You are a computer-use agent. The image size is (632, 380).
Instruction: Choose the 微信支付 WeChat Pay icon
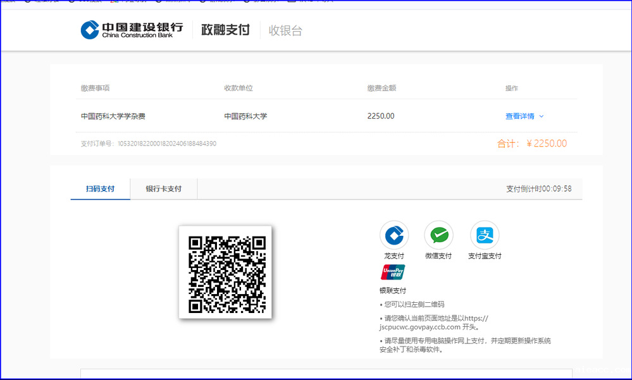coord(438,236)
